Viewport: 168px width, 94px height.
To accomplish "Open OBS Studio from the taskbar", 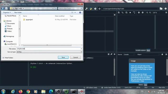I will click(59, 92).
